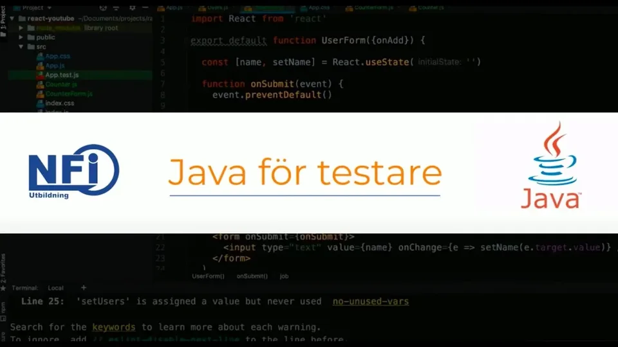Click onSubmit() breadcrumb

click(252, 276)
